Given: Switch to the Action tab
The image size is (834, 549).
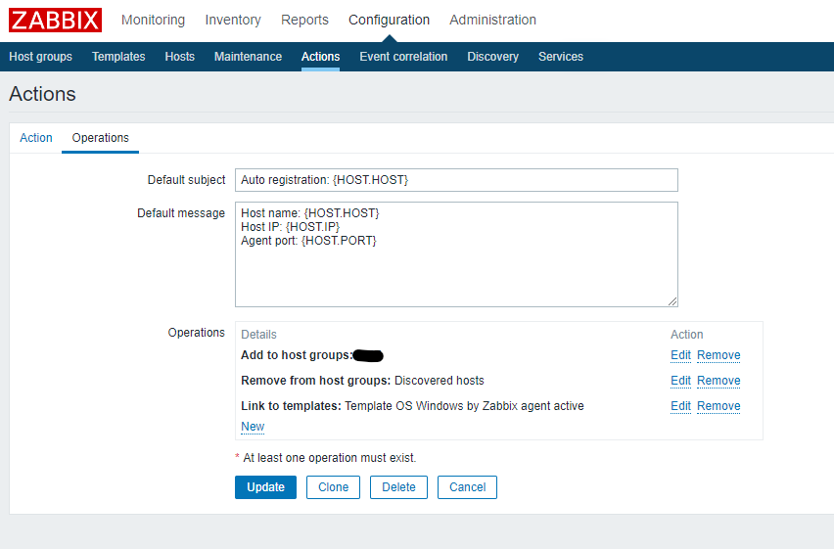Looking at the screenshot, I should pyautogui.click(x=36, y=138).
